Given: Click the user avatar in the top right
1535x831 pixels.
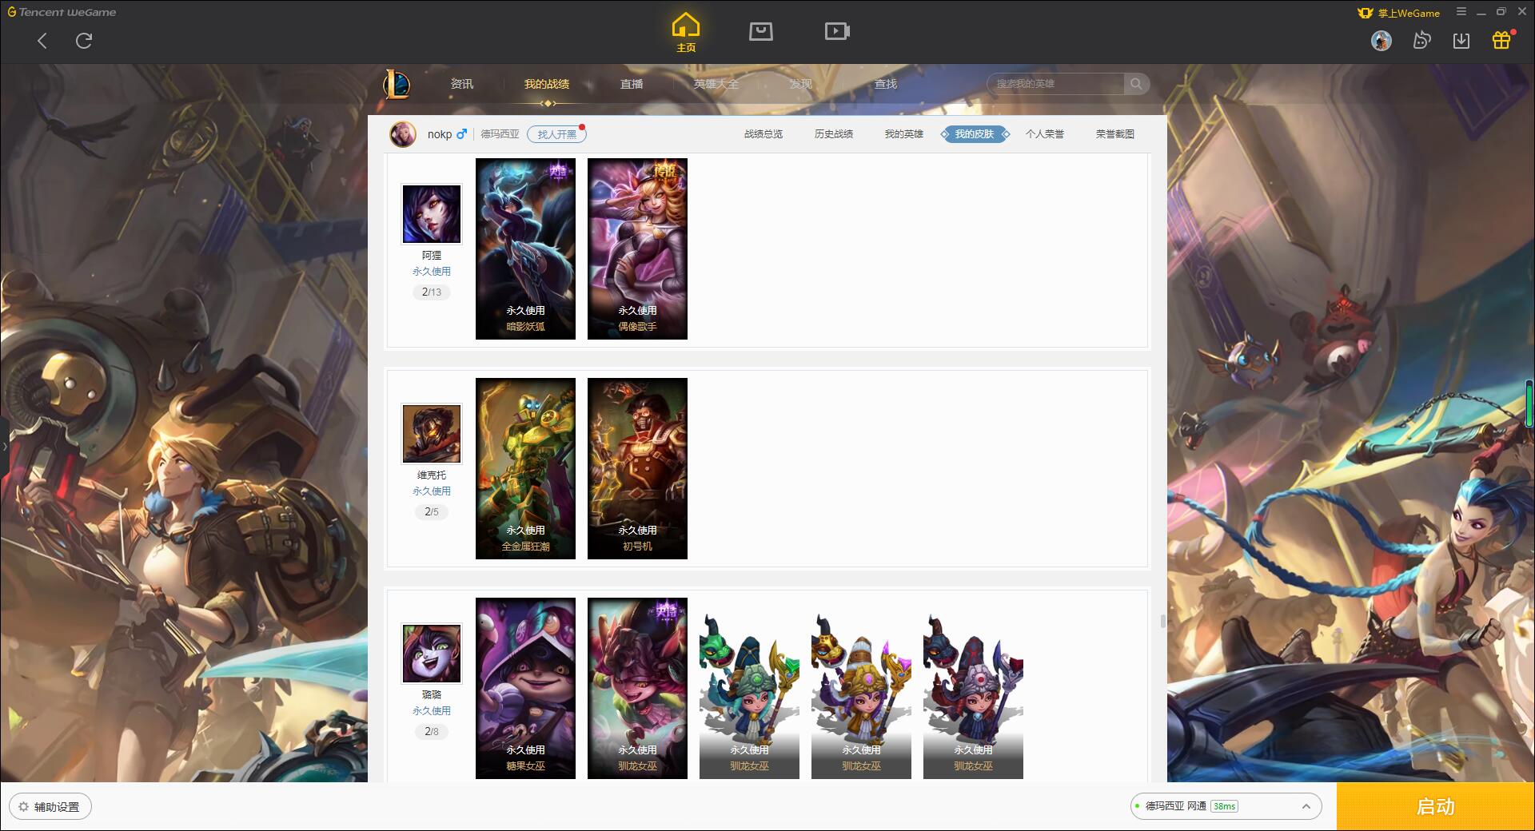Looking at the screenshot, I should (1381, 40).
